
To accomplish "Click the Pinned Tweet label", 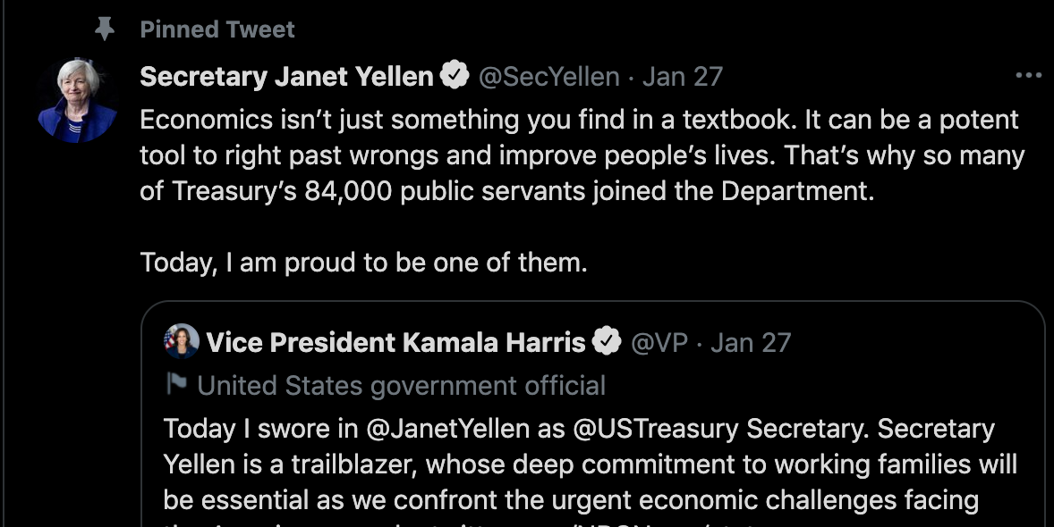I will [x=217, y=29].
